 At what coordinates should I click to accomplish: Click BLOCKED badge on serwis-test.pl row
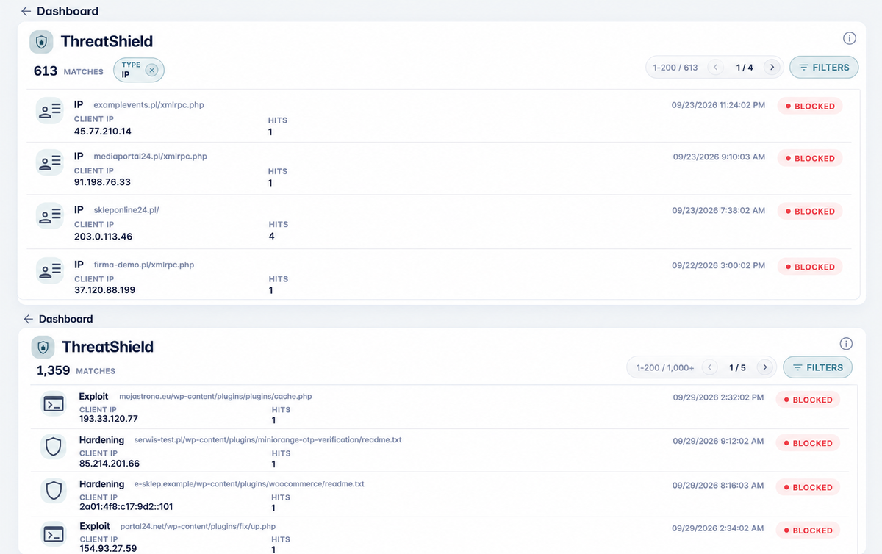tap(807, 443)
